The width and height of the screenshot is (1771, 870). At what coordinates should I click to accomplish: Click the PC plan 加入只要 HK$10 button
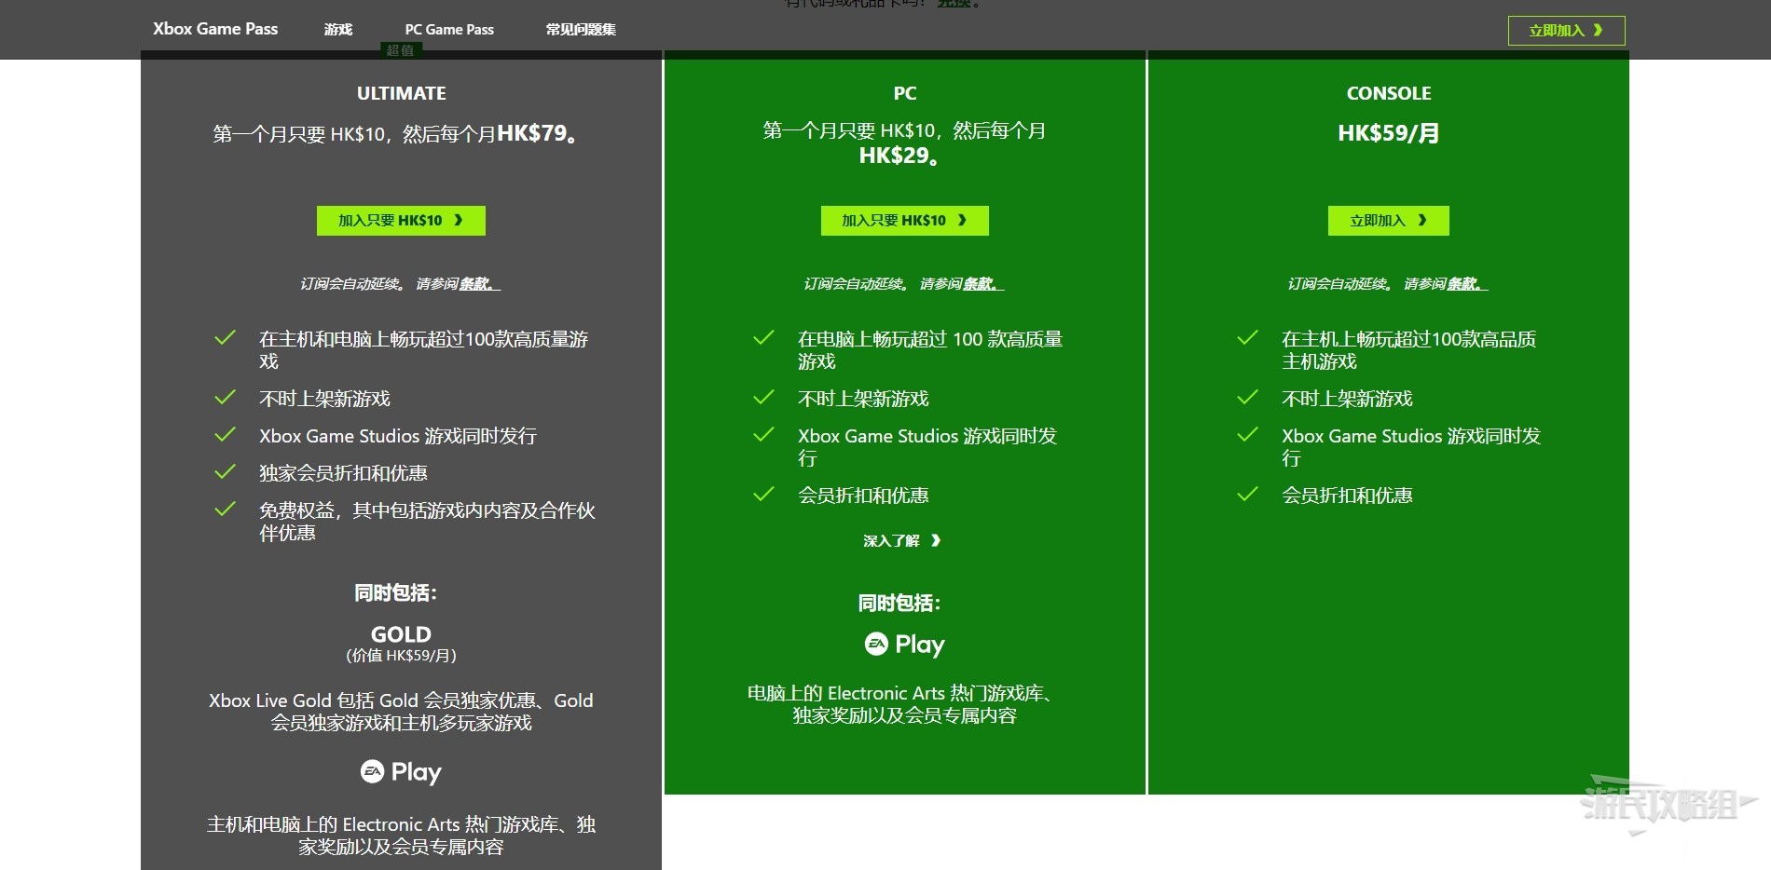904,221
